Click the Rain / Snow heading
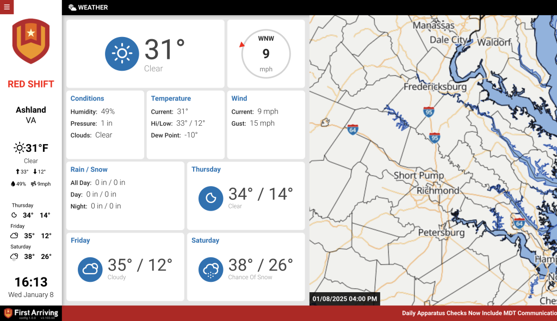The image size is (557, 321). pyautogui.click(x=89, y=169)
